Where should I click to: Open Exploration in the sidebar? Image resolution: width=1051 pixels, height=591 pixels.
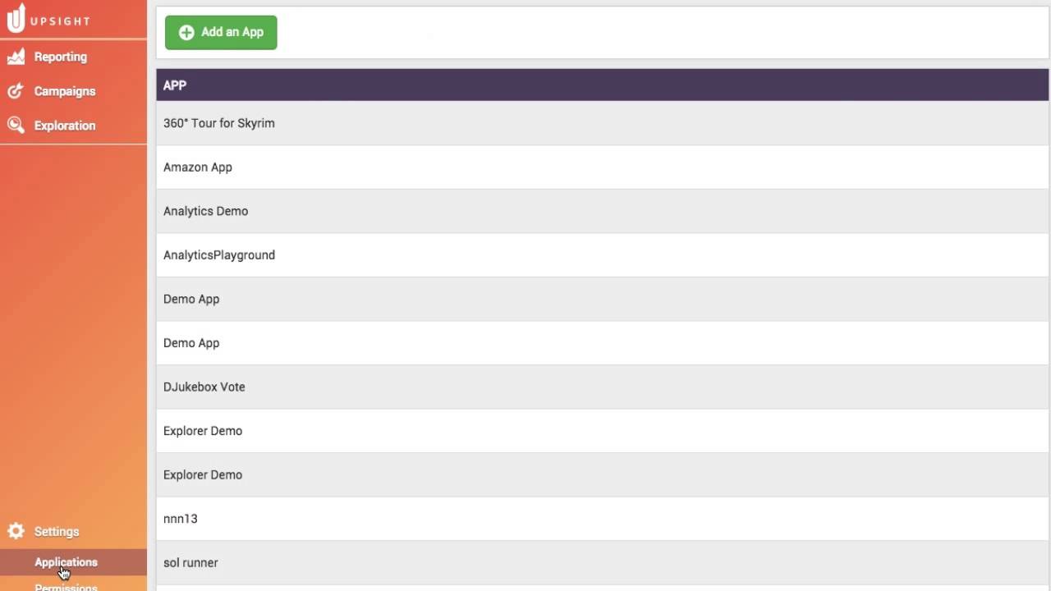(64, 126)
